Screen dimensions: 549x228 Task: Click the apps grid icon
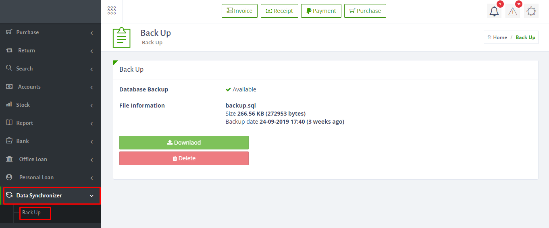click(112, 11)
